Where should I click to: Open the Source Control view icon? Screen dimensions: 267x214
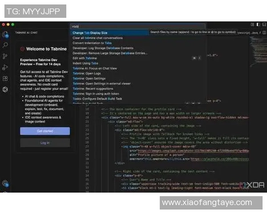tap(5, 56)
